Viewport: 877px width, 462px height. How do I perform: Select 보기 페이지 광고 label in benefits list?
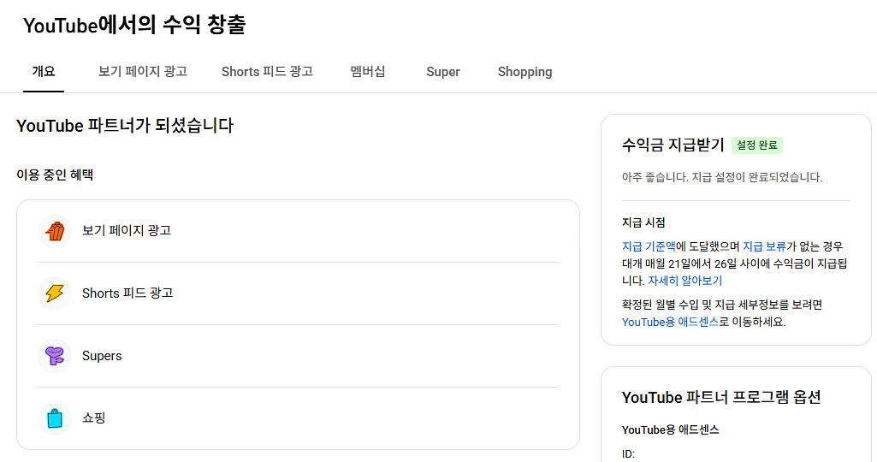coord(127,231)
